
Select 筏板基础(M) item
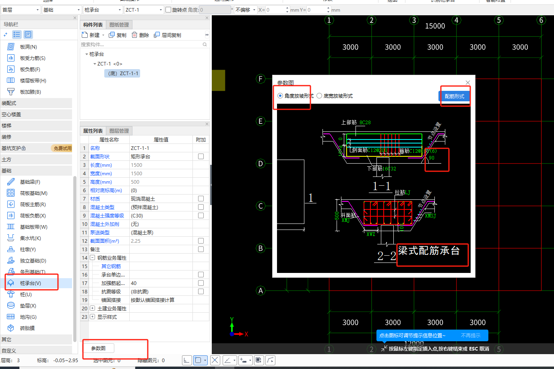[33, 193]
